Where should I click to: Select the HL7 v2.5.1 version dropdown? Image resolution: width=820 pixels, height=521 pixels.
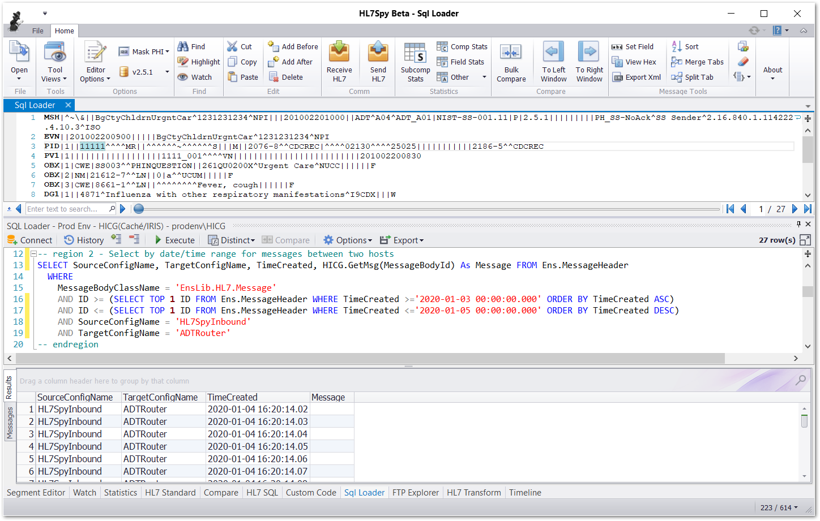pos(144,72)
